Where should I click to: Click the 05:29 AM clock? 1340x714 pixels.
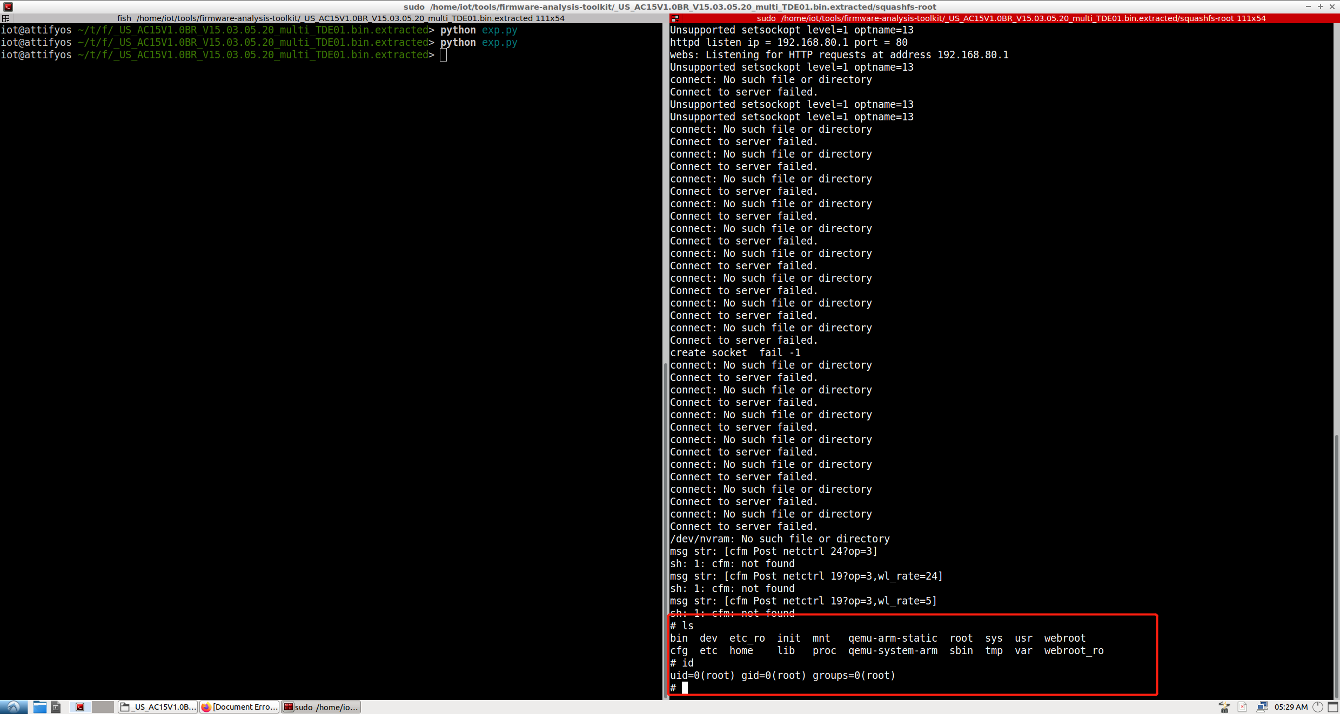click(1291, 707)
